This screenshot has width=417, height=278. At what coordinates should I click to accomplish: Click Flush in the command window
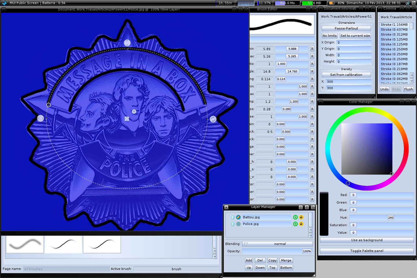pos(409,89)
